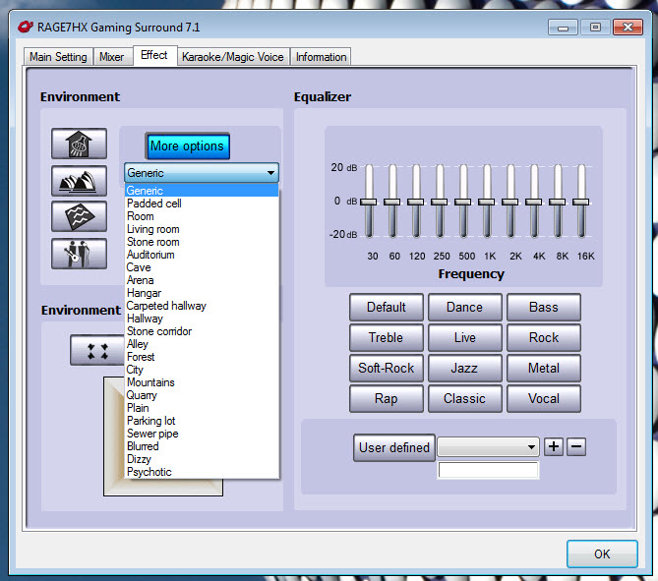Choose Stone corridor environment
The image size is (658, 581).
tap(202, 331)
